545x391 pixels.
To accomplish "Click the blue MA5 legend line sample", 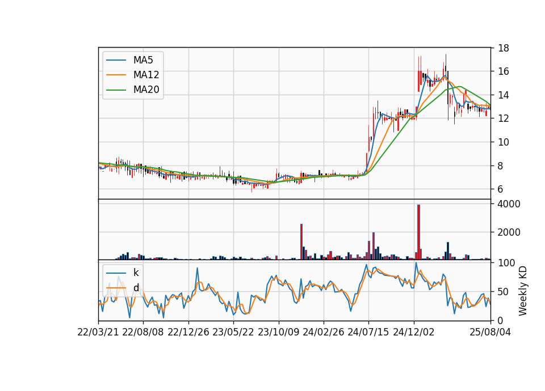I will 116,60.
